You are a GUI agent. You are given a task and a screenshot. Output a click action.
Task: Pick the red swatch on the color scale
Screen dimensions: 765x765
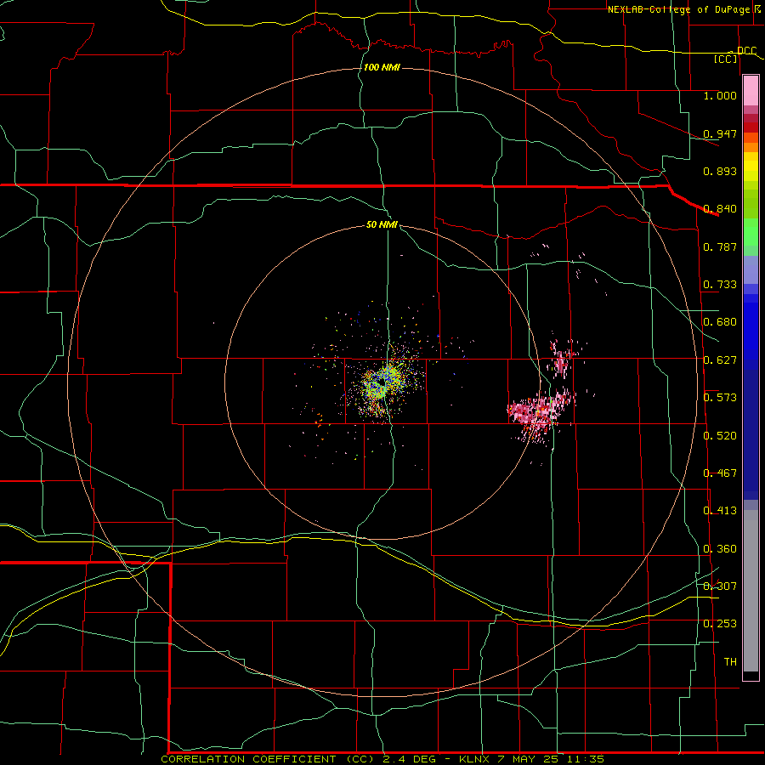coord(751,127)
